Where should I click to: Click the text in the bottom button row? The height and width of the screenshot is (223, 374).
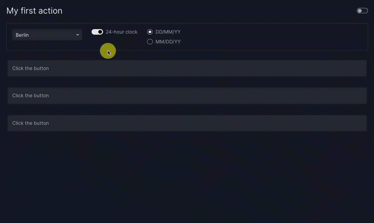click(30, 123)
